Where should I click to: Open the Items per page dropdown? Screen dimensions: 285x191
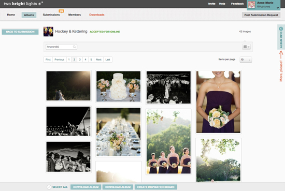tap(246, 60)
